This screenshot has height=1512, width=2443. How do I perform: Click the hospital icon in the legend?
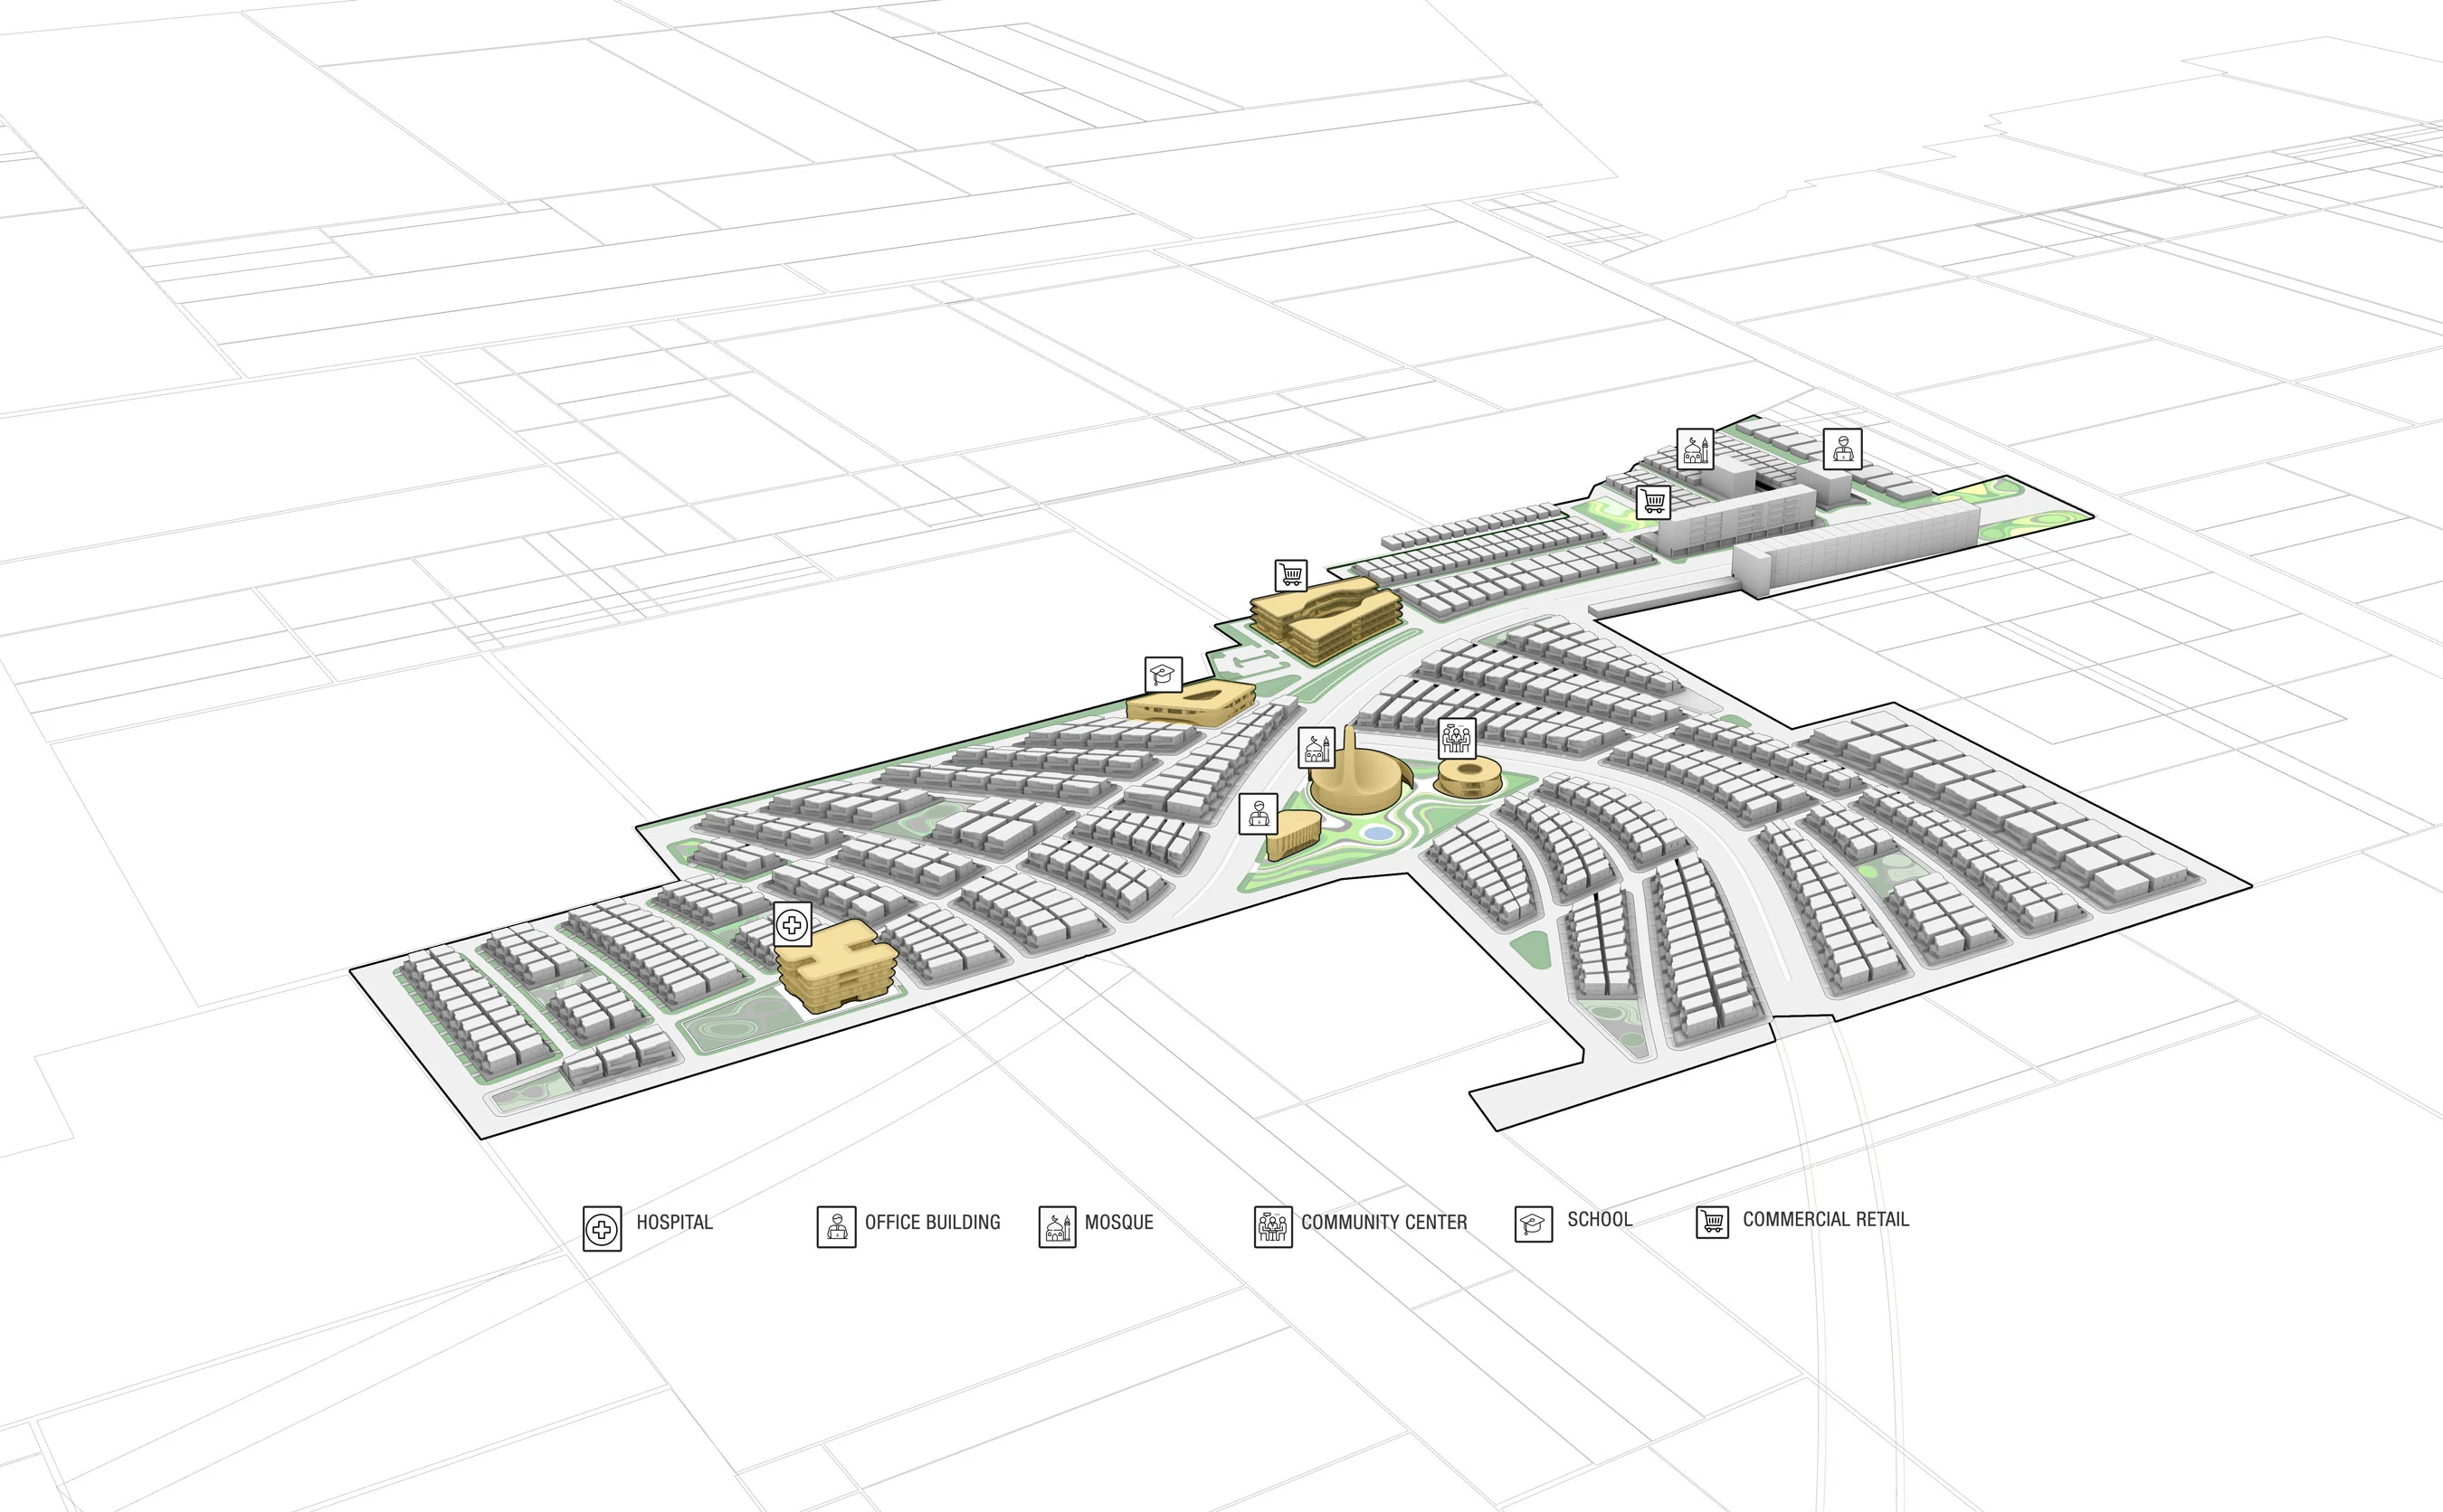(x=603, y=1229)
